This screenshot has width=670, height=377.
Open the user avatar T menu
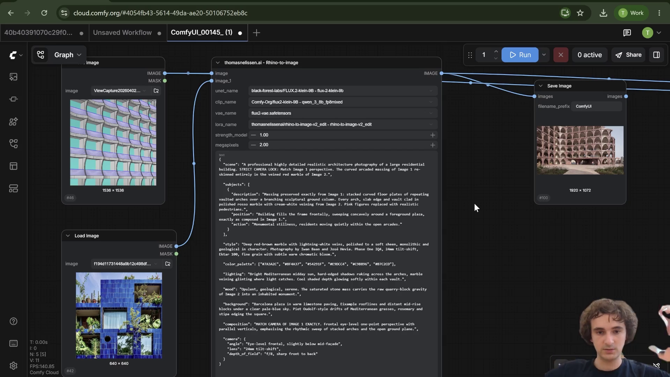[652, 33]
